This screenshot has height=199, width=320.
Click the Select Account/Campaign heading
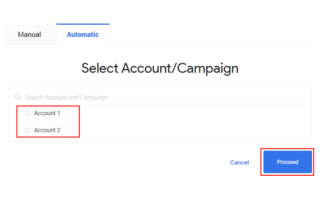(160, 68)
